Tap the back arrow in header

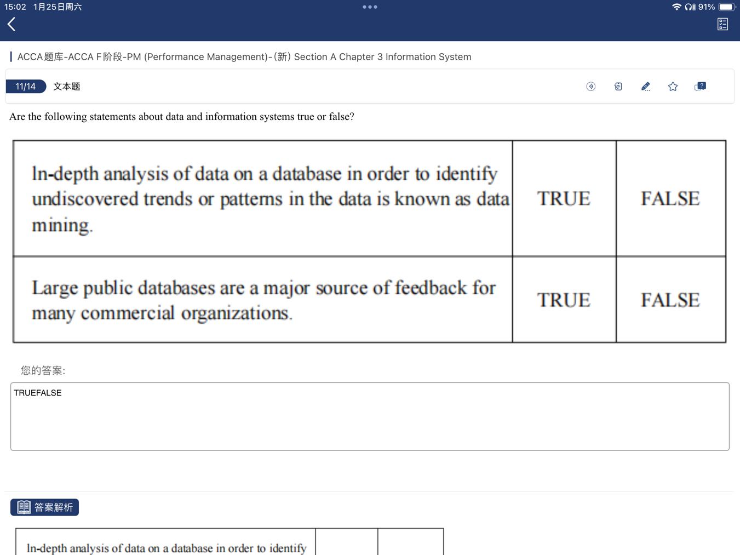coord(12,24)
